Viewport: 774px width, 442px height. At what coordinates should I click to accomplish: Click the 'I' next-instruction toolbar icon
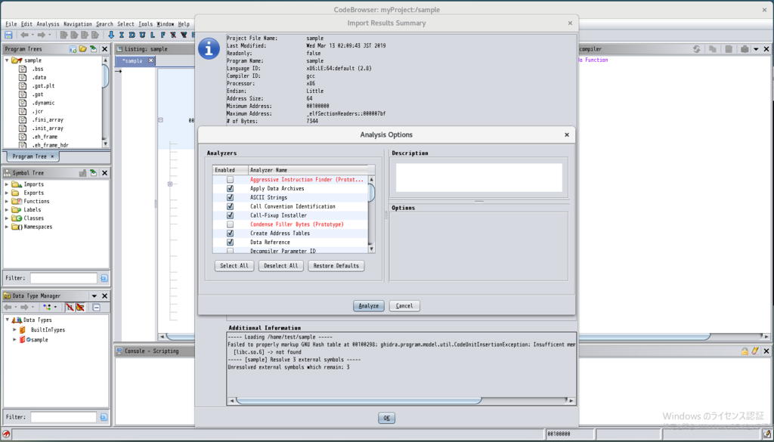pyautogui.click(x=122, y=35)
